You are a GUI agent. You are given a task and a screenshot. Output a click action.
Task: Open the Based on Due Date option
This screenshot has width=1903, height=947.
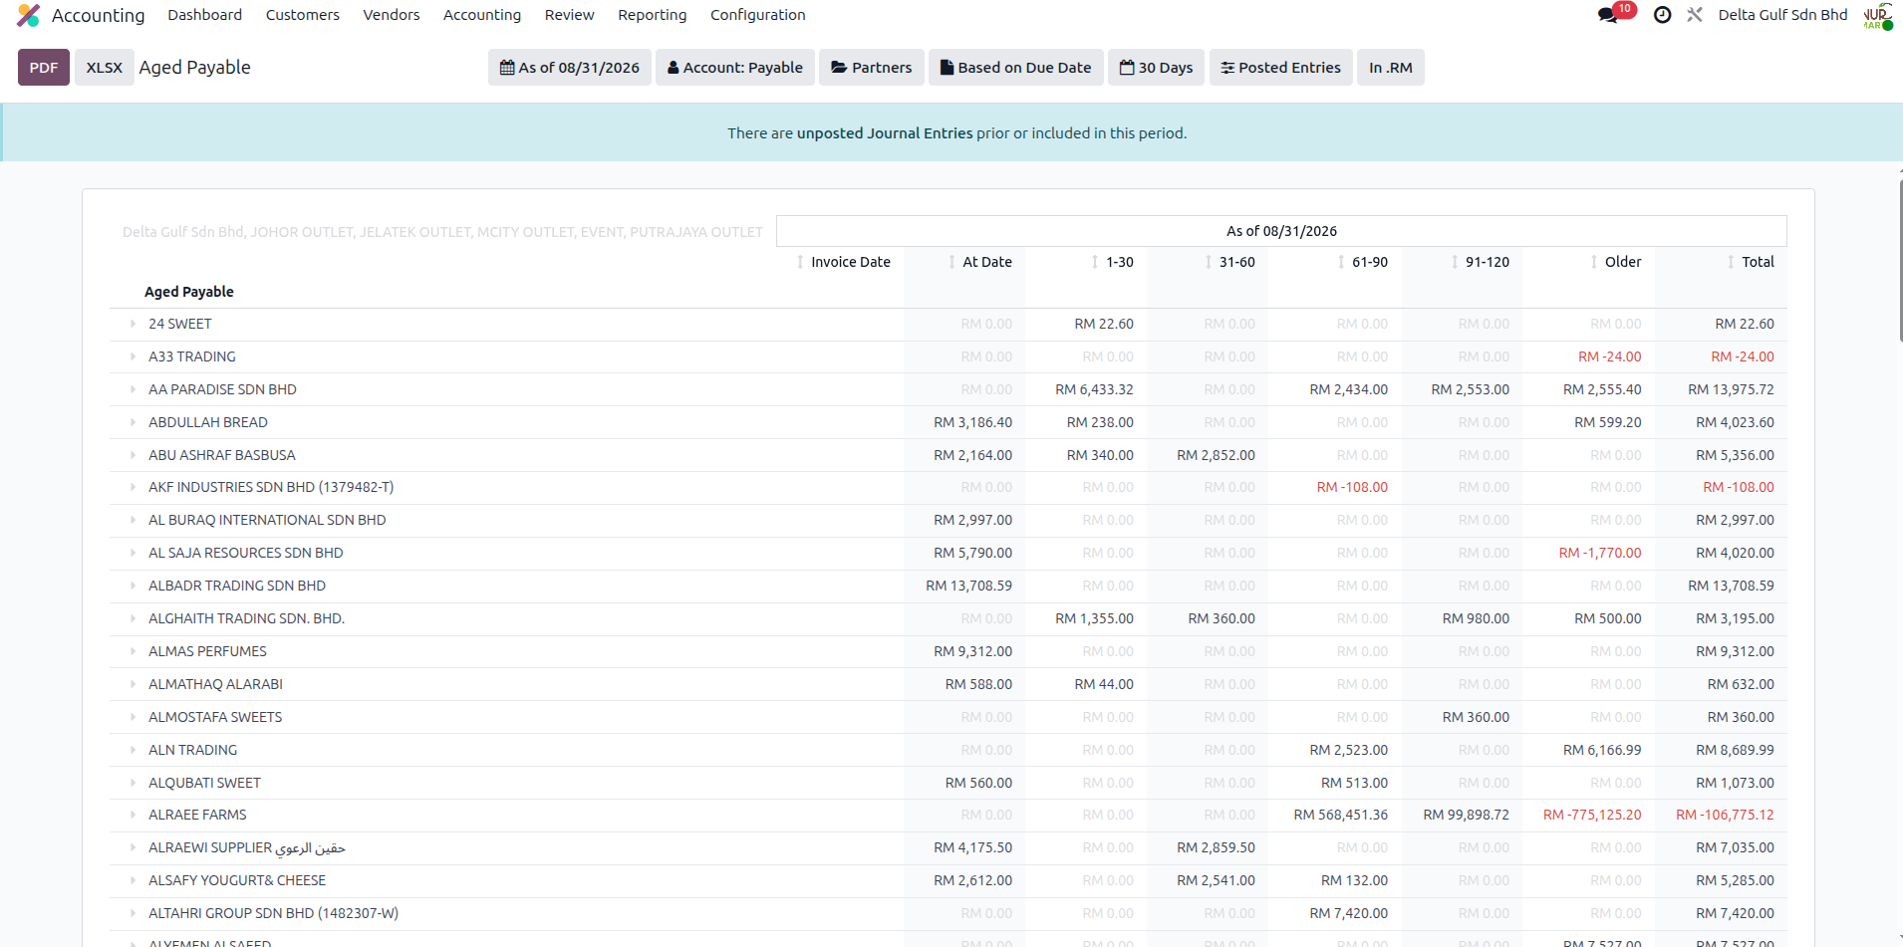(1016, 68)
